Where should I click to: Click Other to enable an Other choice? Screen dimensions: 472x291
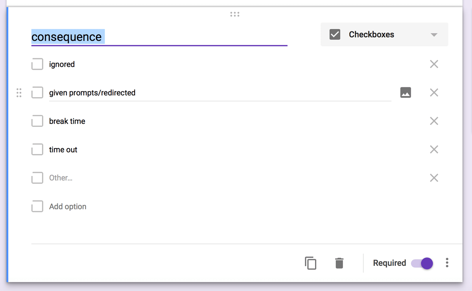pyautogui.click(x=61, y=178)
